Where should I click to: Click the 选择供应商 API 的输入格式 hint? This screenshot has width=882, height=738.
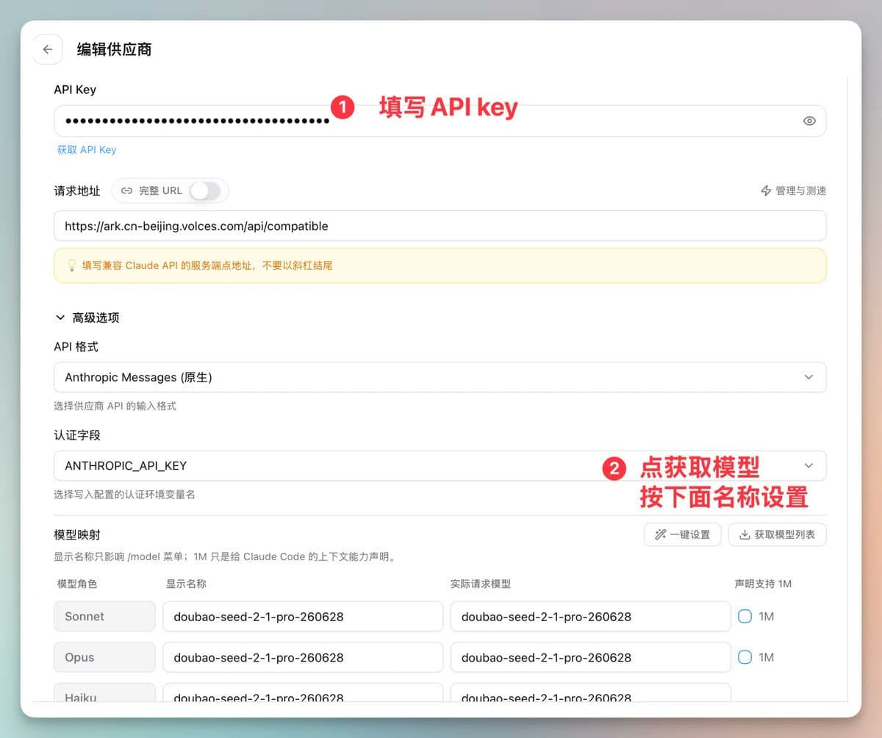[x=115, y=406]
